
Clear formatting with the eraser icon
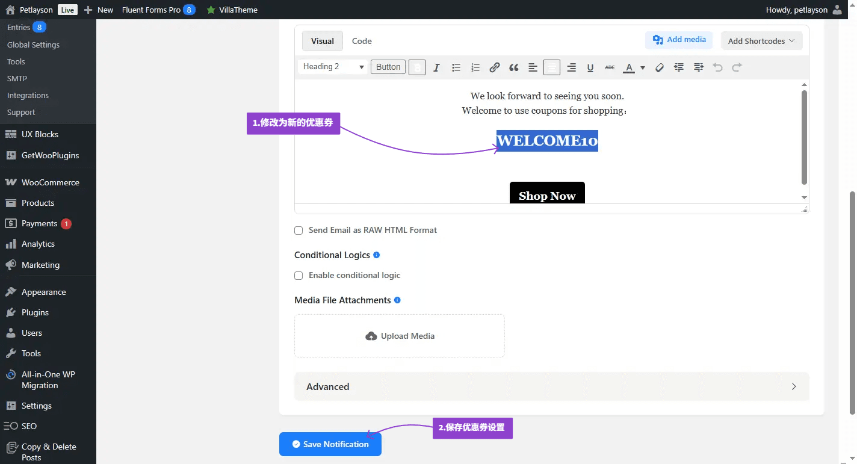tap(660, 67)
